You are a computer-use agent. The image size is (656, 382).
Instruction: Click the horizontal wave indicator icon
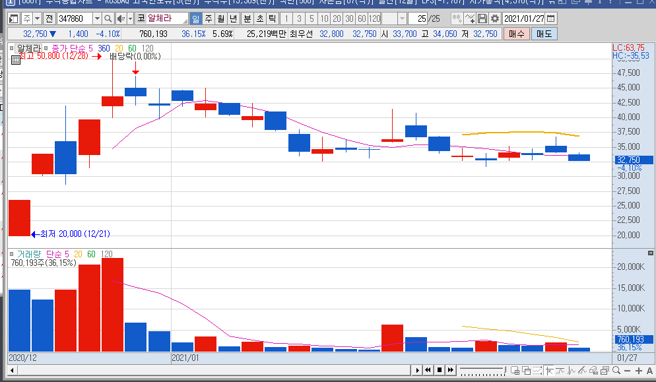560,370
